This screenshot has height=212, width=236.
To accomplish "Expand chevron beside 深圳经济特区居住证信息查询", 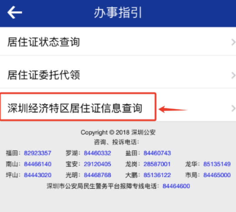I will click(x=233, y=108).
